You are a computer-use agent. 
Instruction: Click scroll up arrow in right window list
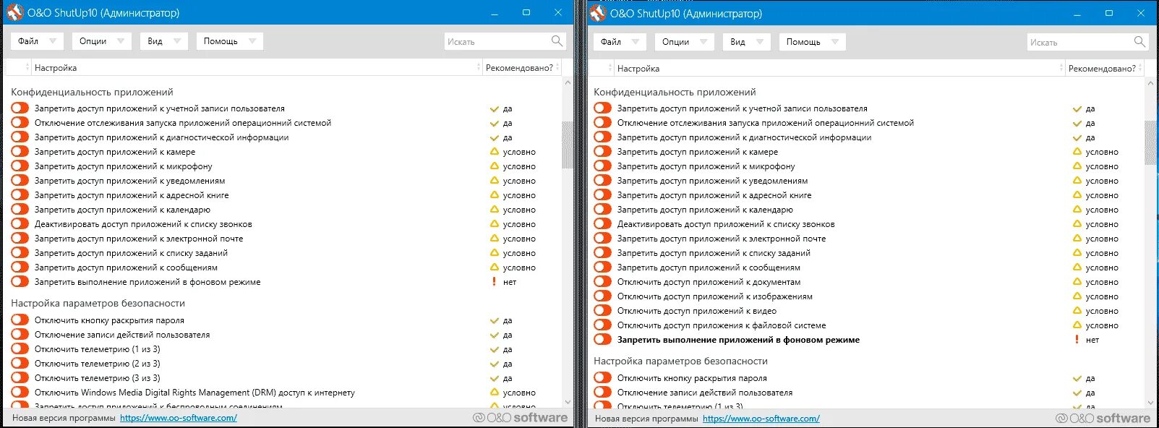(x=1150, y=83)
